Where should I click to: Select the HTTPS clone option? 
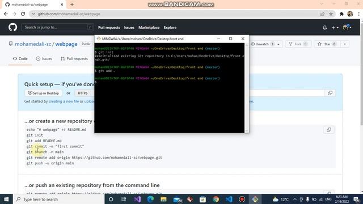(x=83, y=93)
